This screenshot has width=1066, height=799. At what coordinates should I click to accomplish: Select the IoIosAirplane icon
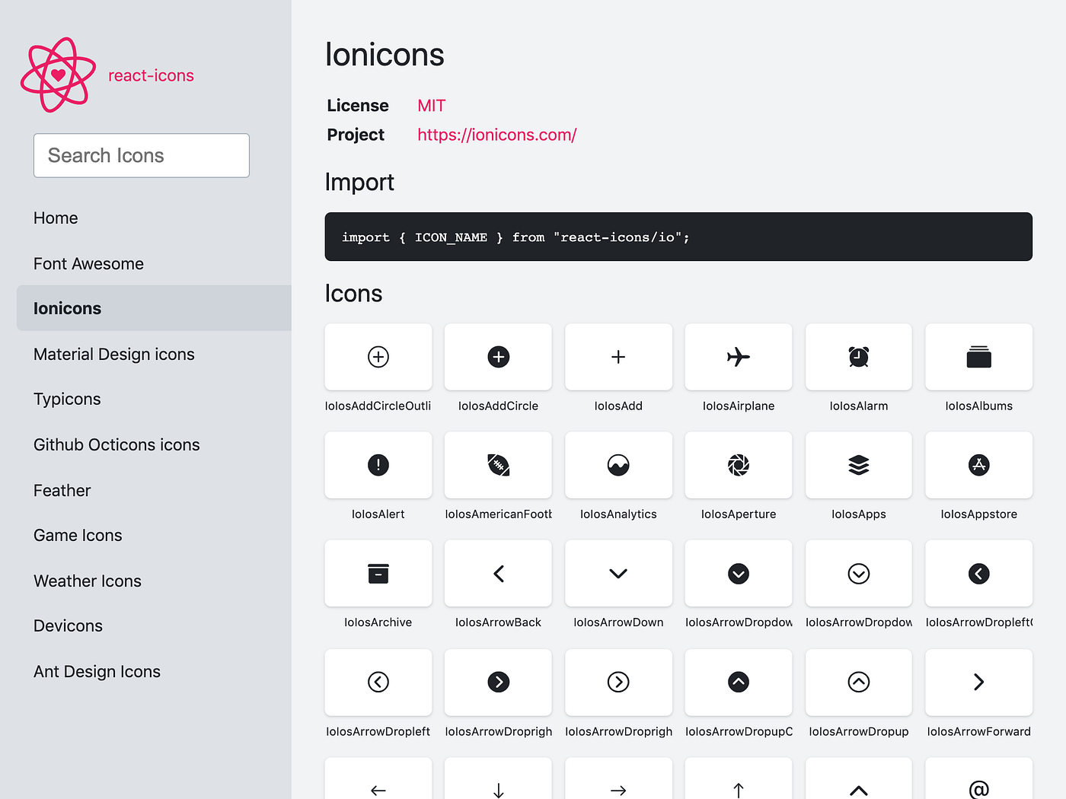pos(738,357)
